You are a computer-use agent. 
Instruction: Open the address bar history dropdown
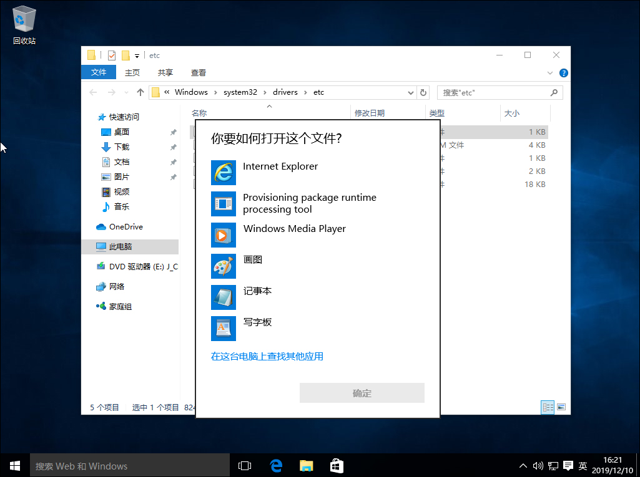coord(410,92)
